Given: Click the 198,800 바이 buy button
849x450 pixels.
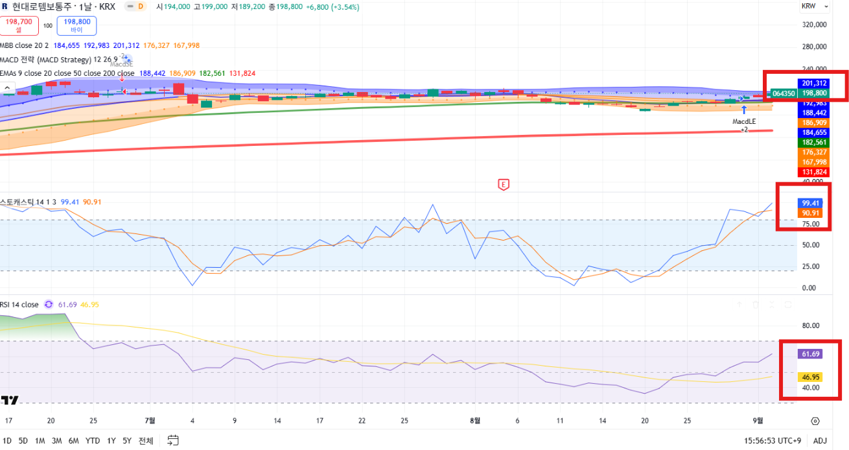Looking at the screenshot, I should point(76,26).
